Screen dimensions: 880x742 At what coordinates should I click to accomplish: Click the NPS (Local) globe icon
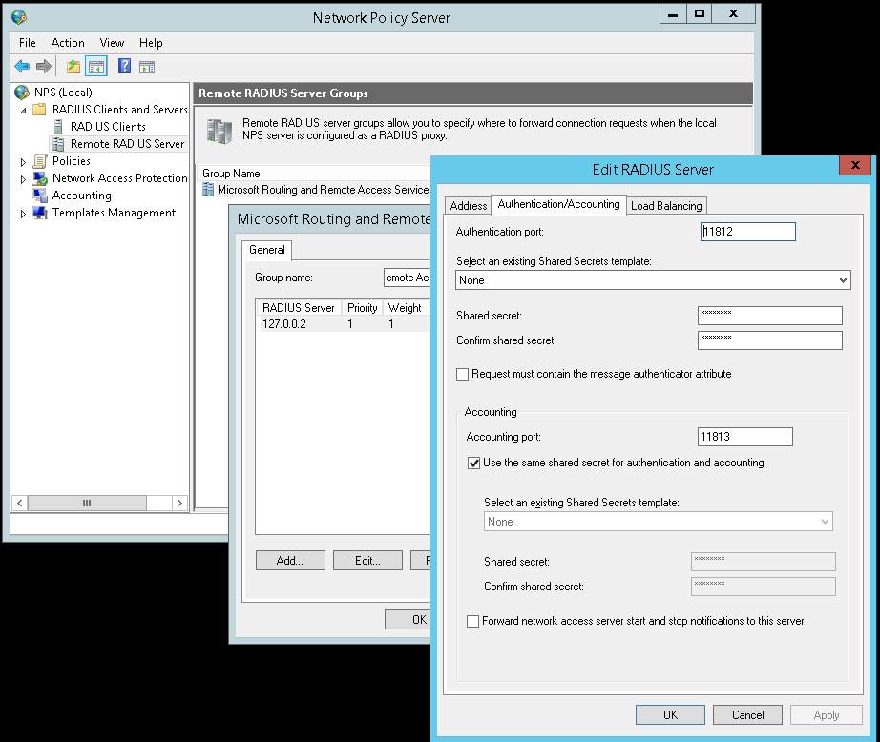22,92
